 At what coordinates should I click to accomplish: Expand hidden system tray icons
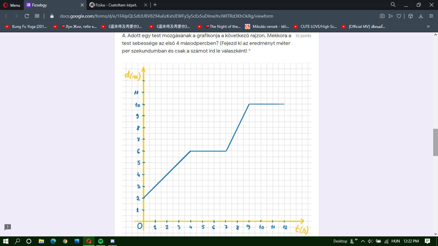tap(363, 241)
